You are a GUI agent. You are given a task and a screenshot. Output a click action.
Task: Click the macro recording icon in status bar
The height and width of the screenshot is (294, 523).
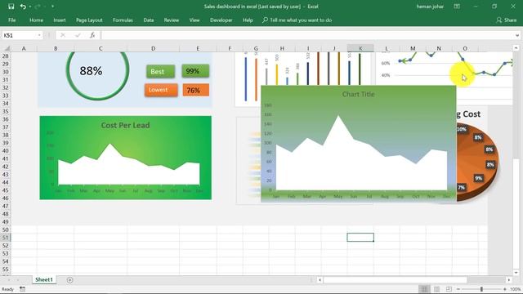pyautogui.click(x=22, y=289)
